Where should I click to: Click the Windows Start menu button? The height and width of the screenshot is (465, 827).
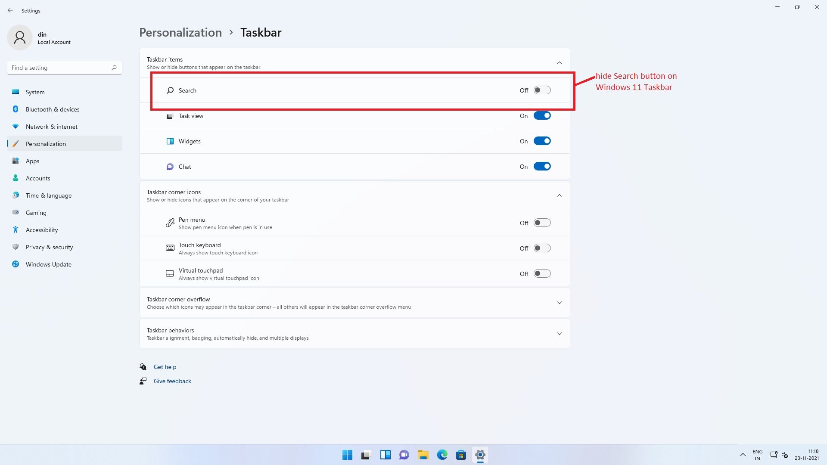tap(347, 454)
